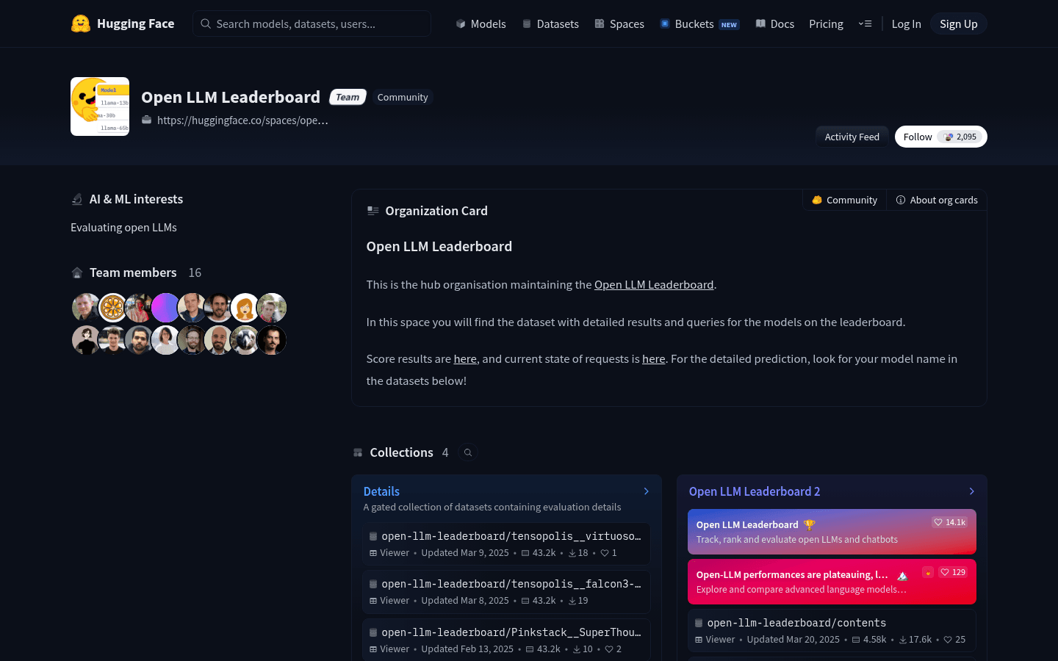1058x661 pixels.
Task: Open the penguin team member avatar
Action: coord(245,340)
